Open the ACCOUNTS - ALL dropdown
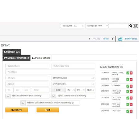 [x=73, y=26]
